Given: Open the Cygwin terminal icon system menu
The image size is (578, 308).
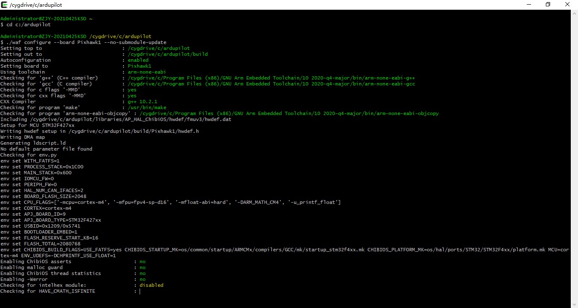Looking at the screenshot, I should pos(4,5).
